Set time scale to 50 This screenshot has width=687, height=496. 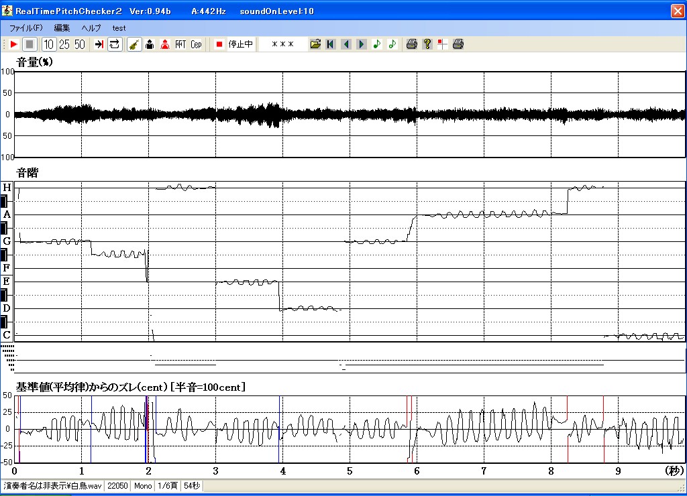coord(79,44)
